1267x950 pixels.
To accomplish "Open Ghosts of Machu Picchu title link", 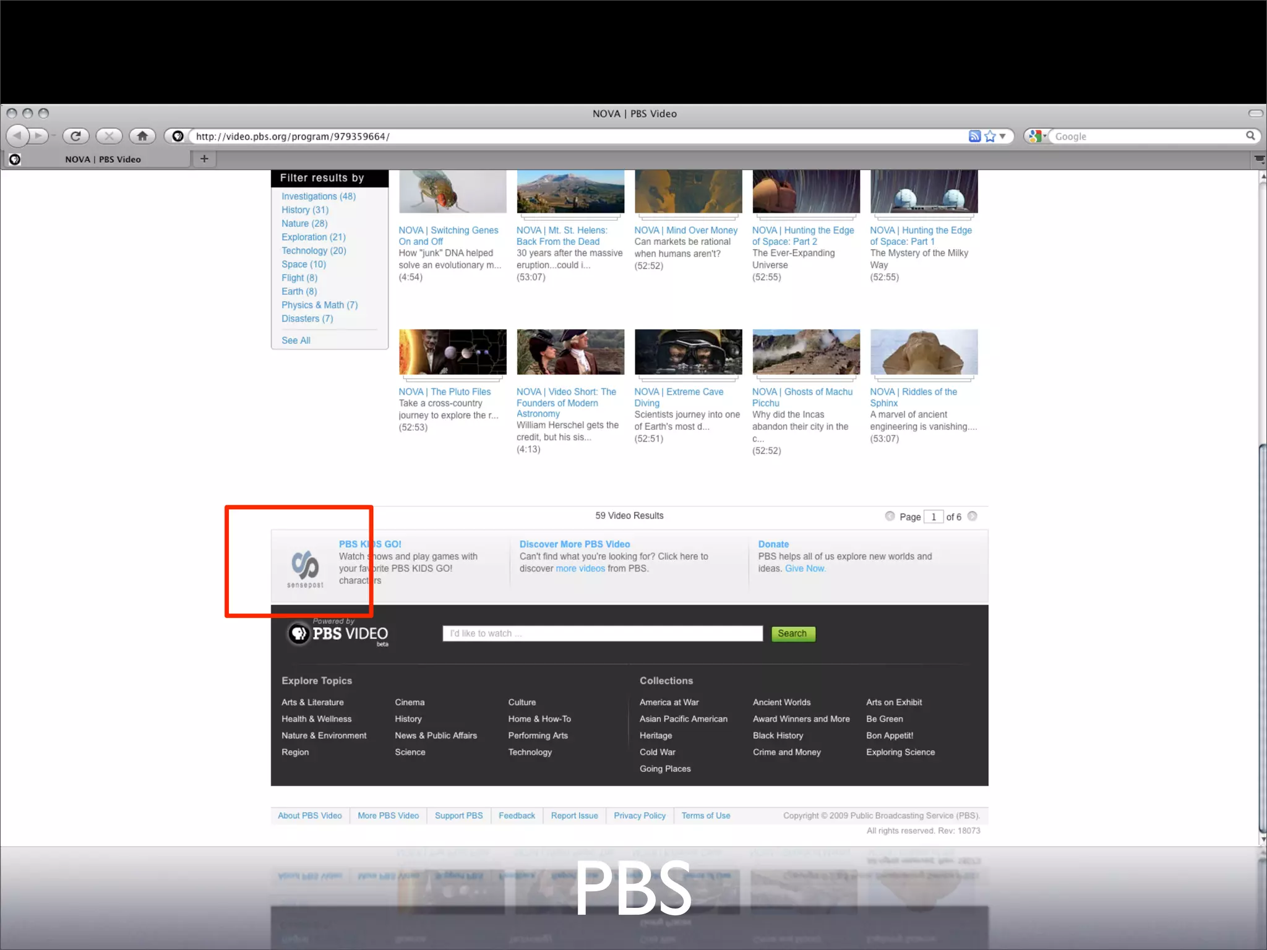I will click(x=802, y=397).
